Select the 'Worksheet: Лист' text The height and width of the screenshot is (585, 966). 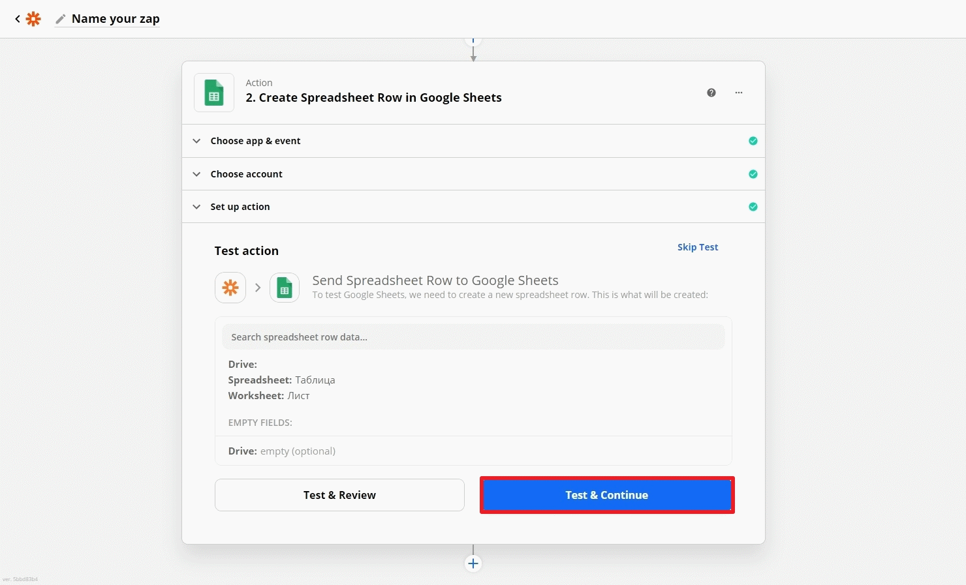[269, 396]
